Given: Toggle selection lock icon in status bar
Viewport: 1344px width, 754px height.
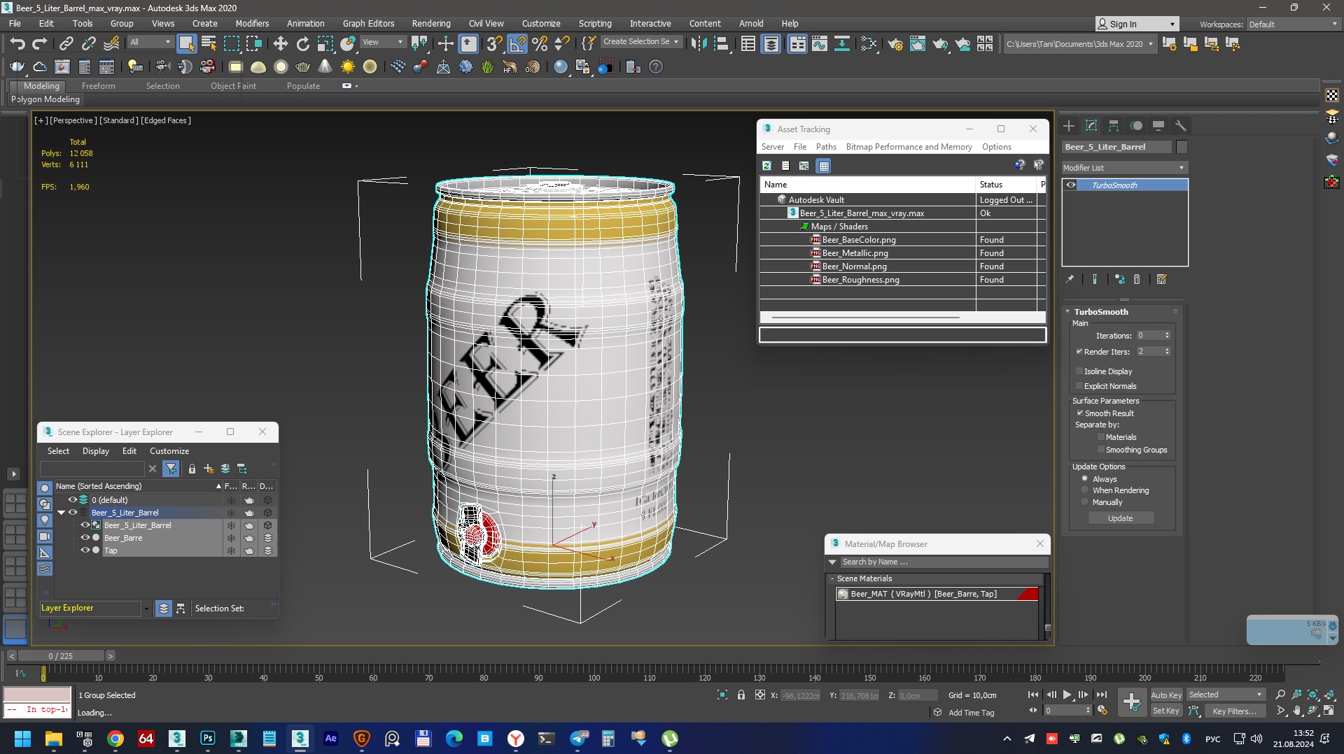Looking at the screenshot, I should tap(741, 695).
